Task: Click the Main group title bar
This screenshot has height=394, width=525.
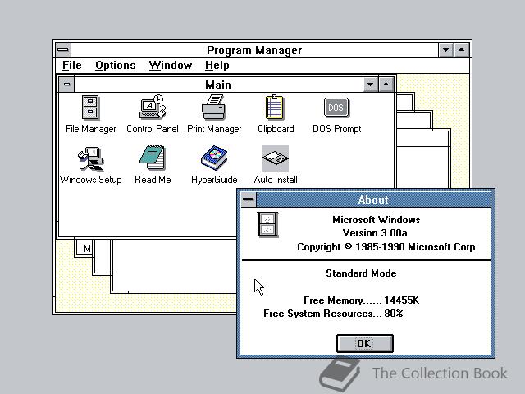Action: [218, 85]
